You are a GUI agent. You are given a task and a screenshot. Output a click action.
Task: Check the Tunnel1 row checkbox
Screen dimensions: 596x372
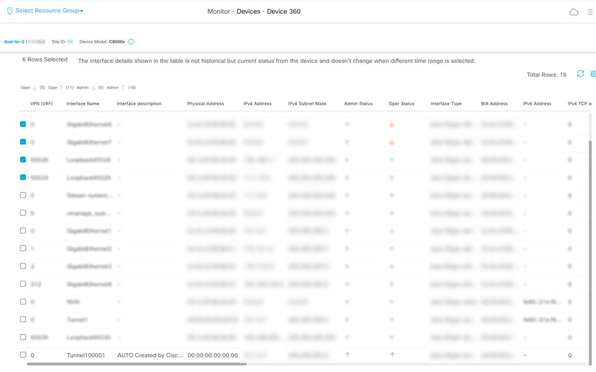point(23,320)
